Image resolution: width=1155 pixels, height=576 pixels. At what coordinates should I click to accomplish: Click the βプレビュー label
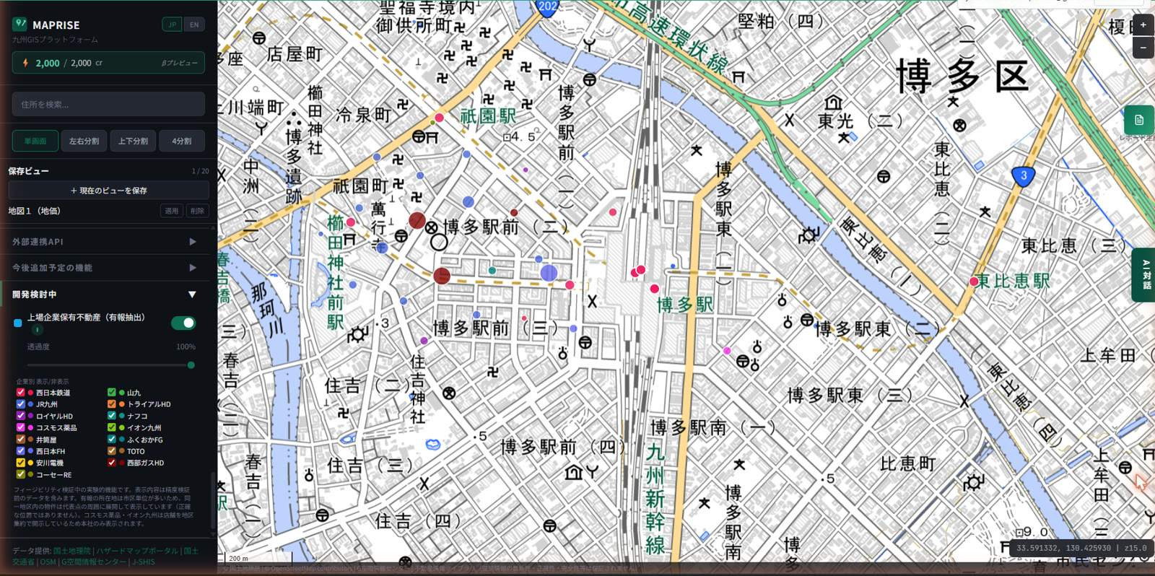pyautogui.click(x=179, y=63)
